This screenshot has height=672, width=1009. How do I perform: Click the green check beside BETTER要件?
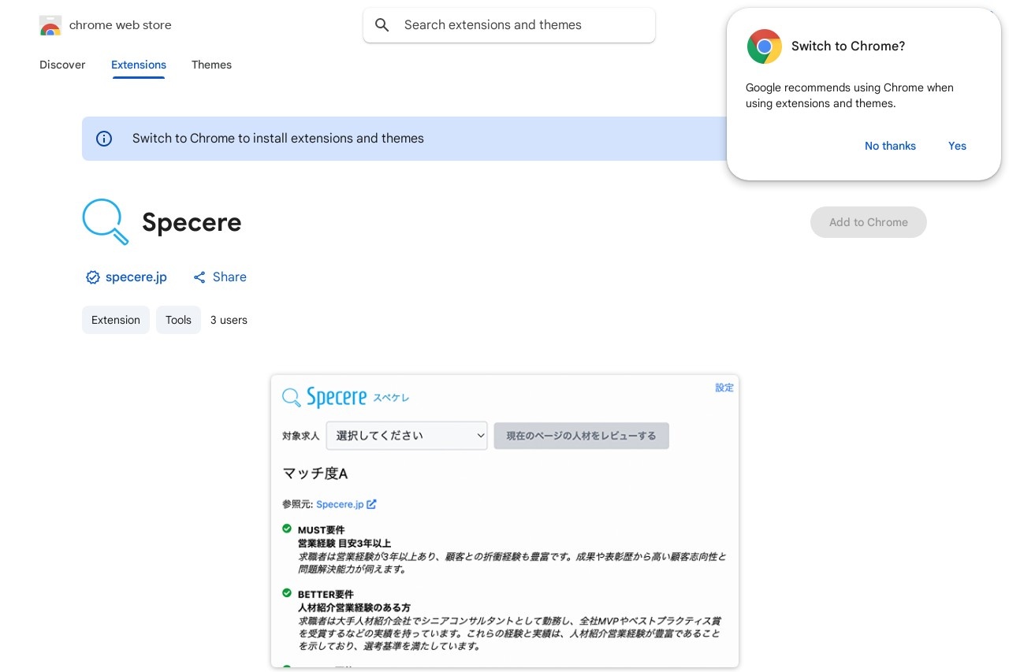click(287, 592)
